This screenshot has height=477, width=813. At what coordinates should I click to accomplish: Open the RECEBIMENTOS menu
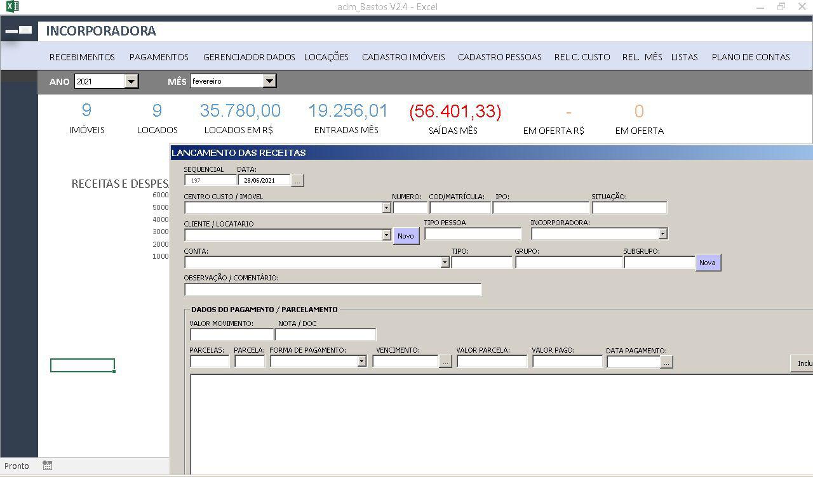[82, 57]
